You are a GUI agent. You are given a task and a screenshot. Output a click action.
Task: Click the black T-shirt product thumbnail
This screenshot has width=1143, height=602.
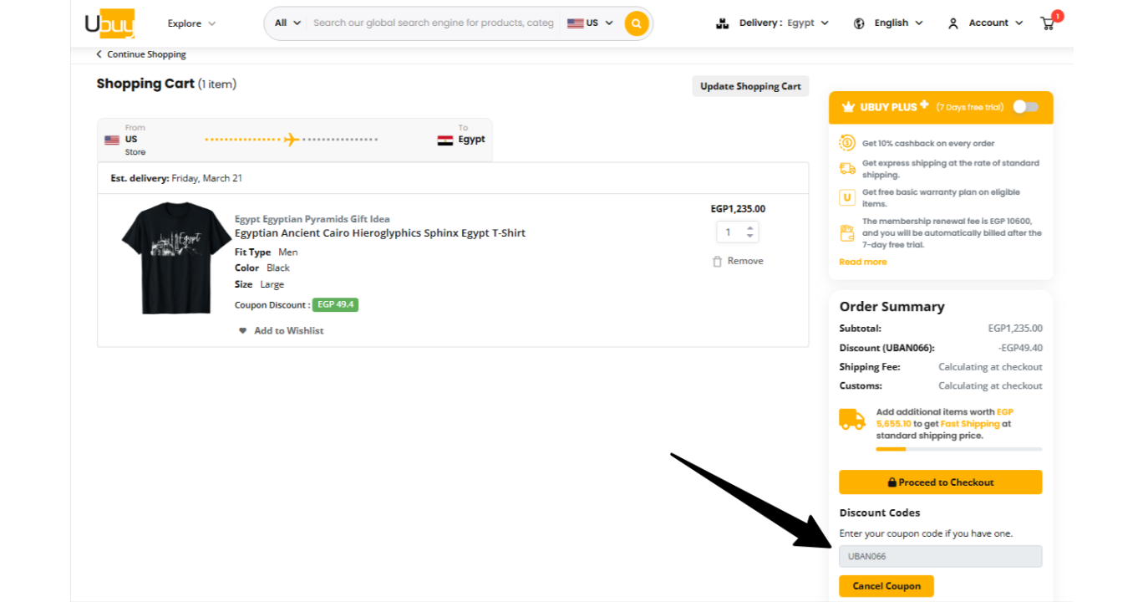point(175,258)
